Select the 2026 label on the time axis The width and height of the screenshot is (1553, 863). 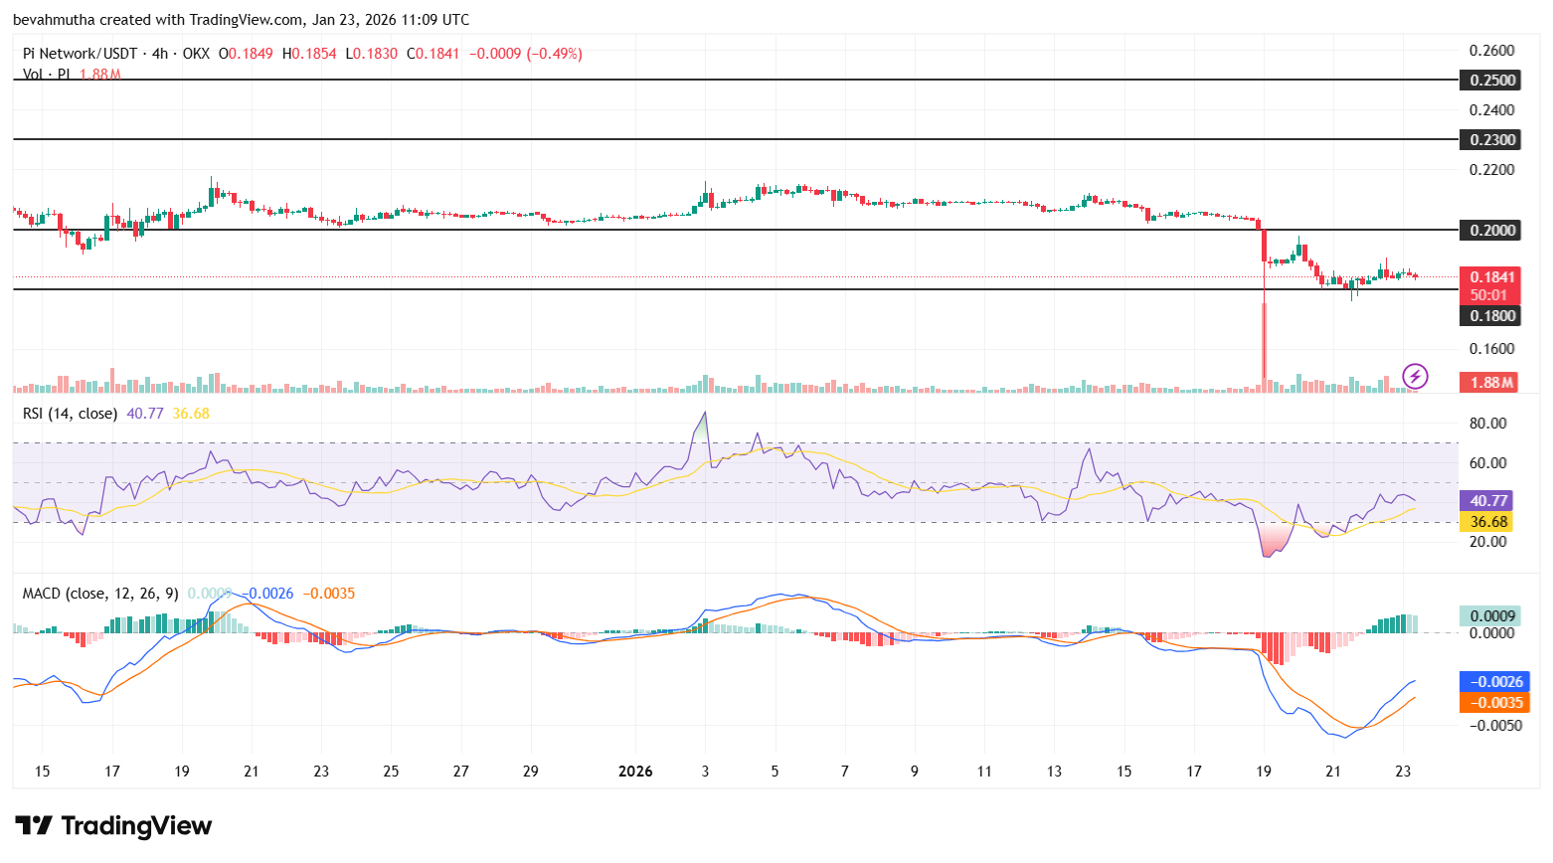pos(634,771)
